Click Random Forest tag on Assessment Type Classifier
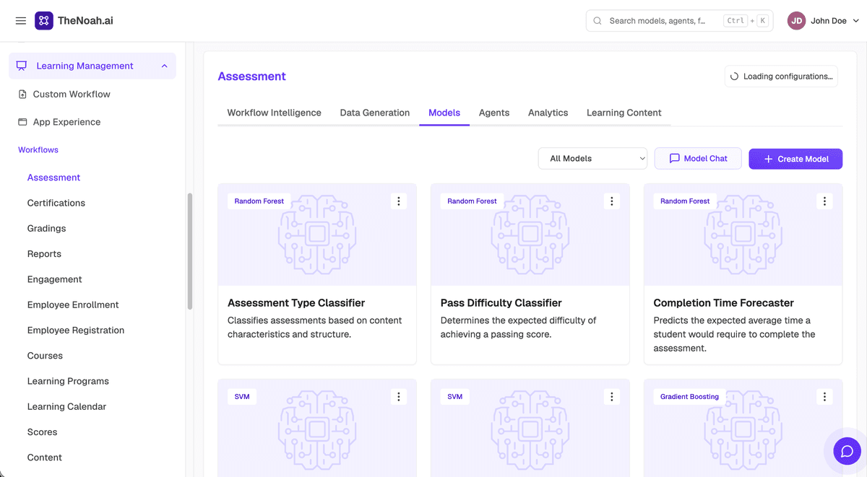This screenshot has height=477, width=867. [259, 201]
